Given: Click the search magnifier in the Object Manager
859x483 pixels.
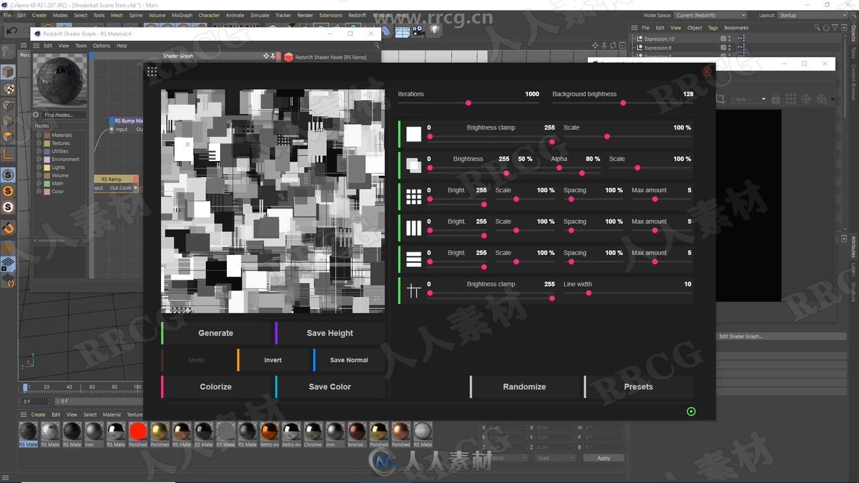Looking at the screenshot, I should point(817,28).
